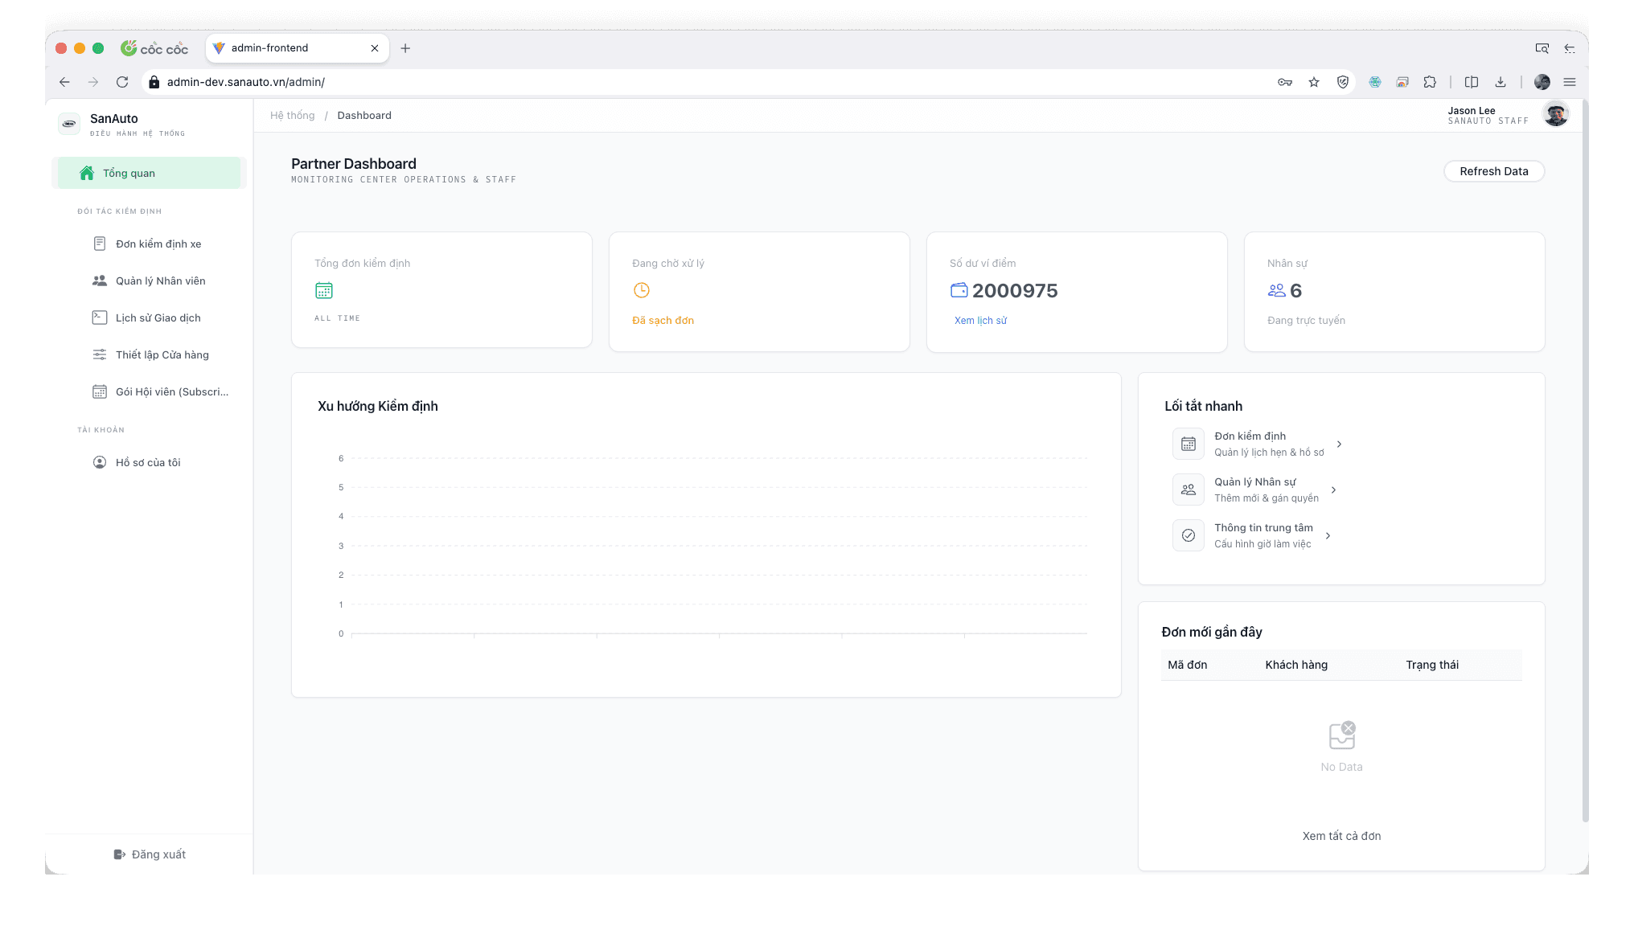Image resolution: width=1634 pixels, height=934 pixels.
Task: Click people icon in Nhân sự card
Action: 1277,290
